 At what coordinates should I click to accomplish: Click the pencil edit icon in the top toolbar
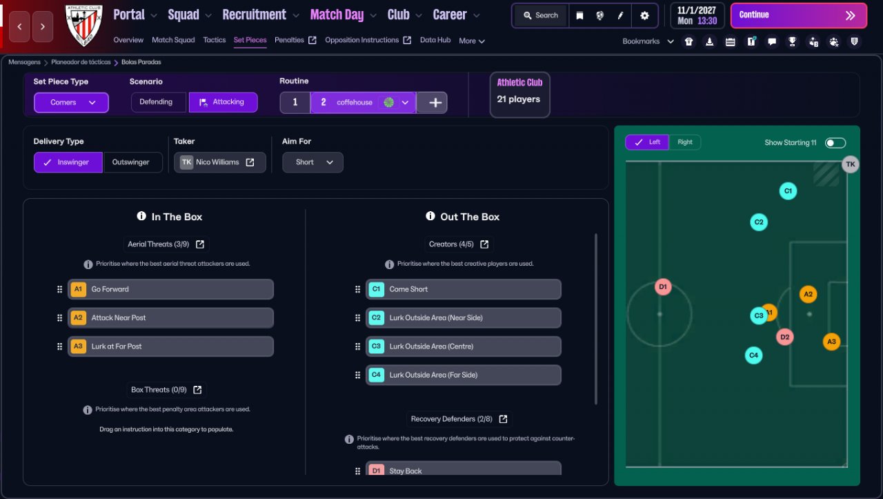tap(620, 15)
